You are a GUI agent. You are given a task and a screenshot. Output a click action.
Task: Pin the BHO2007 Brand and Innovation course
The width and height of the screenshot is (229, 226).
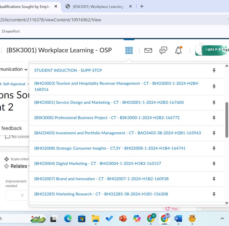point(214,179)
